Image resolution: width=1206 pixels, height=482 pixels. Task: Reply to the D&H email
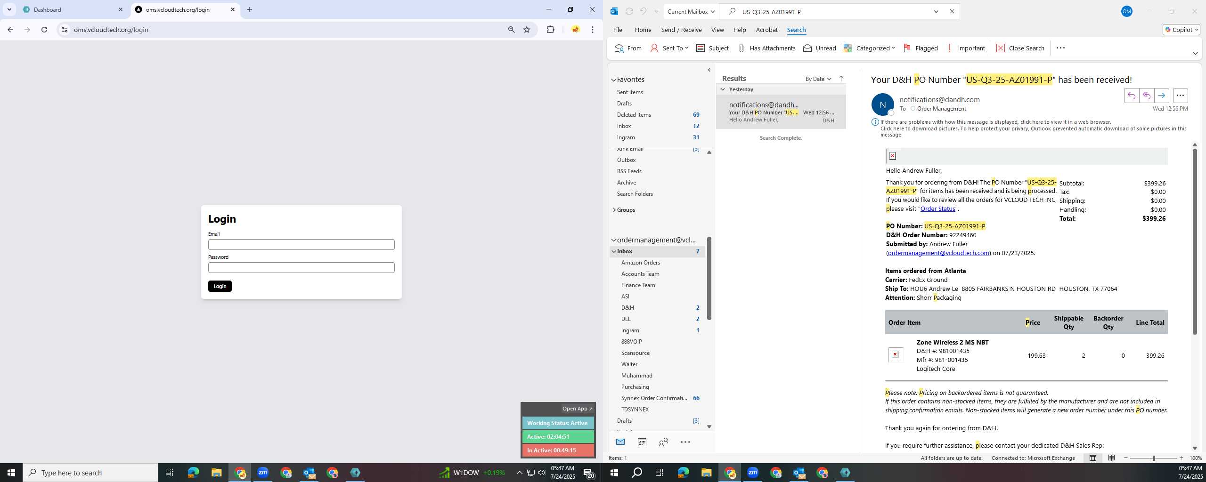pos(1132,96)
